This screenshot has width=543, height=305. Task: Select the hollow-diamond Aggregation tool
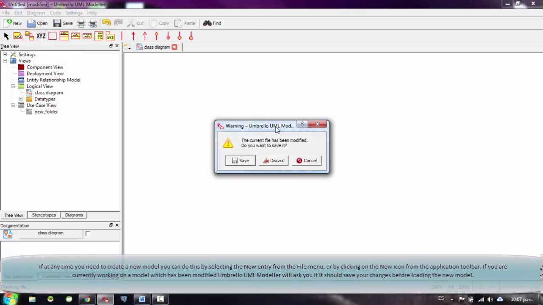(x=179, y=36)
